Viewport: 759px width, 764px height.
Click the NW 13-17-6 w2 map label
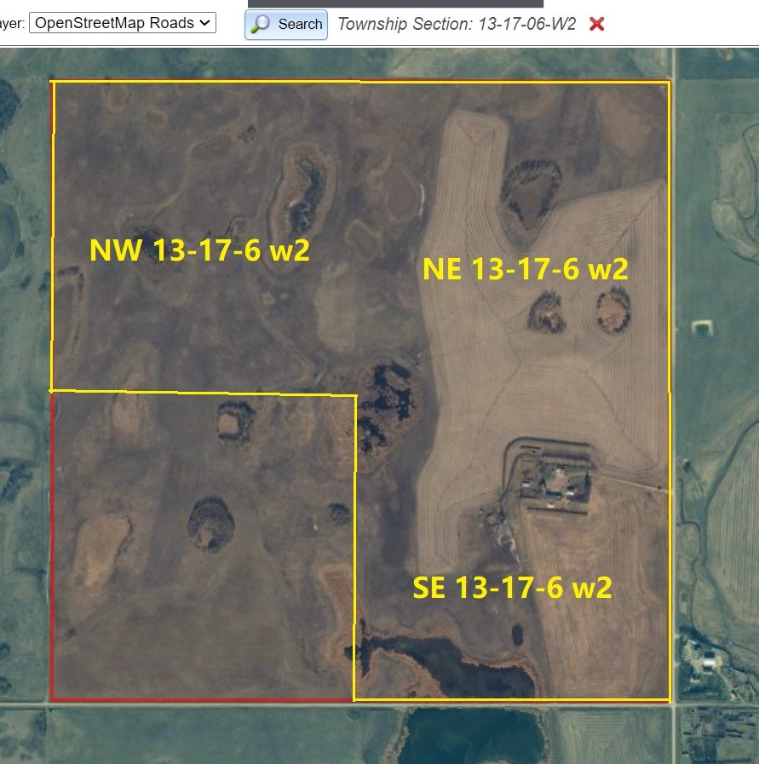199,250
